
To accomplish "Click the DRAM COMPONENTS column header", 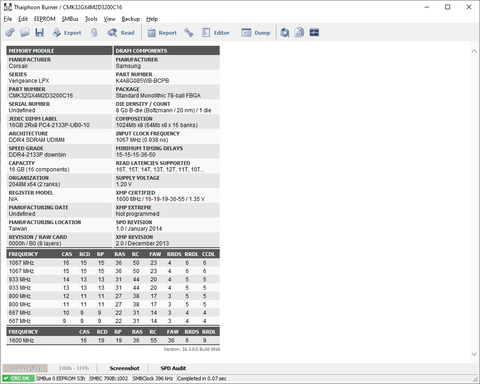I will click(x=167, y=50).
